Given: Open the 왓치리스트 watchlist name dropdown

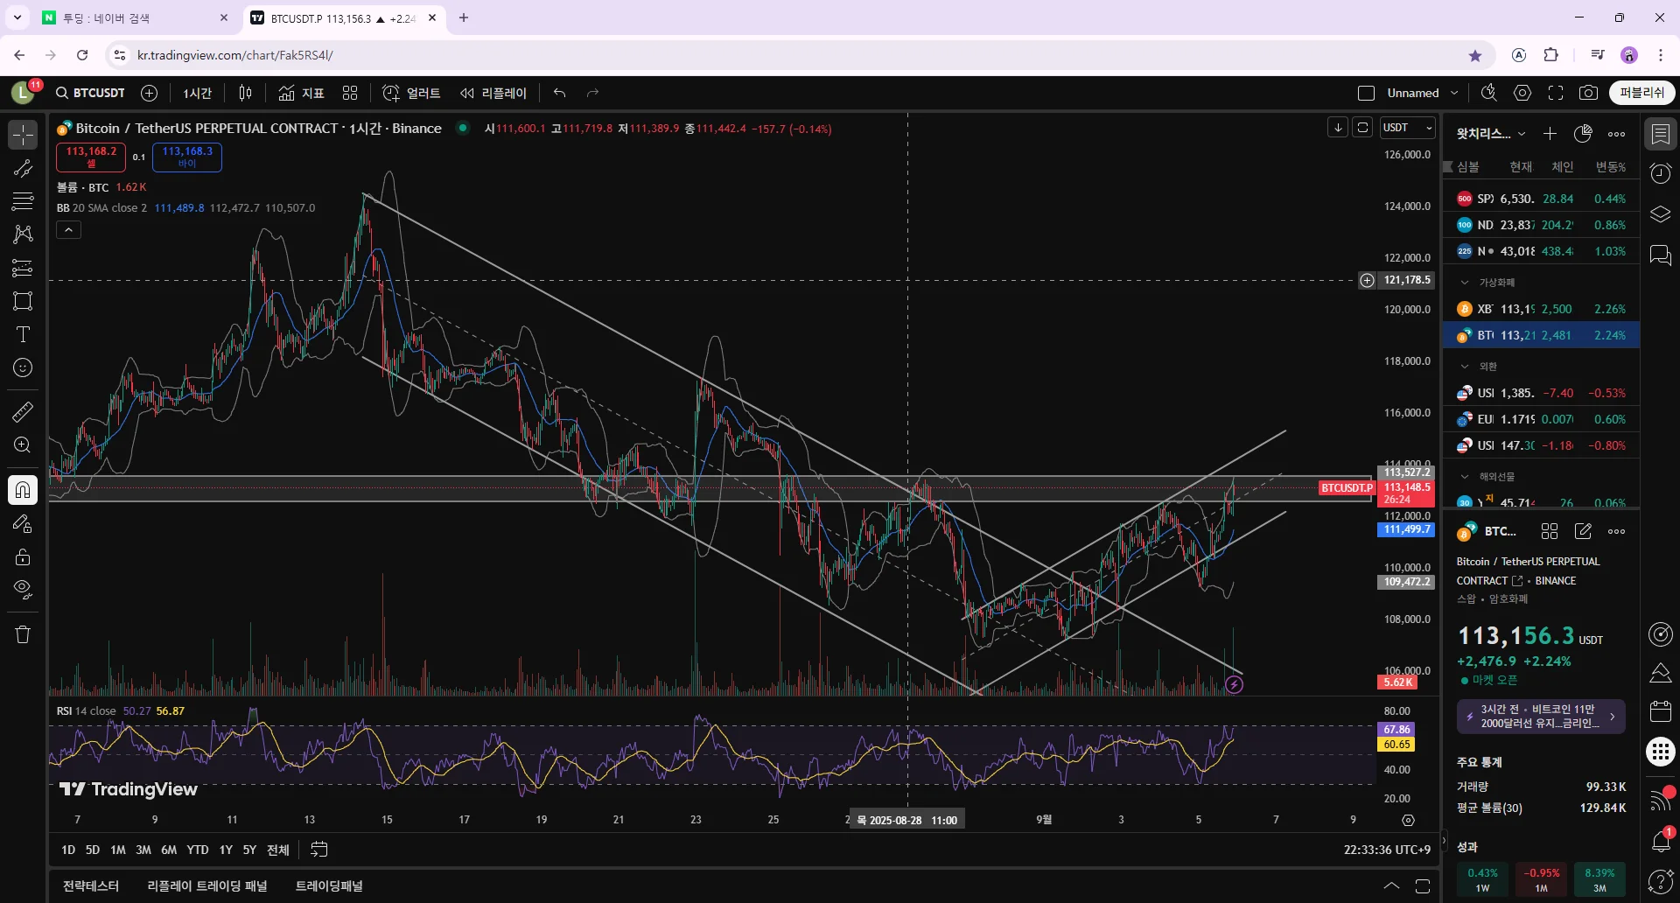Looking at the screenshot, I should point(1491,134).
